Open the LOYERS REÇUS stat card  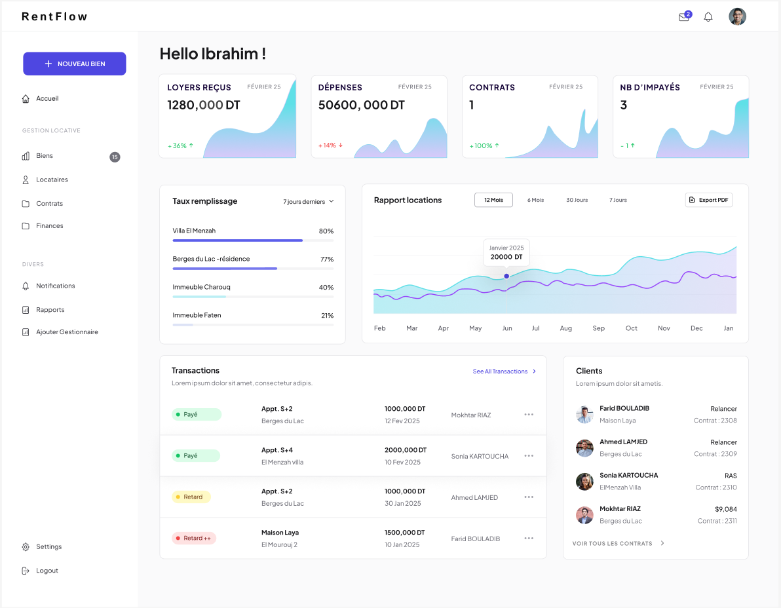click(227, 117)
